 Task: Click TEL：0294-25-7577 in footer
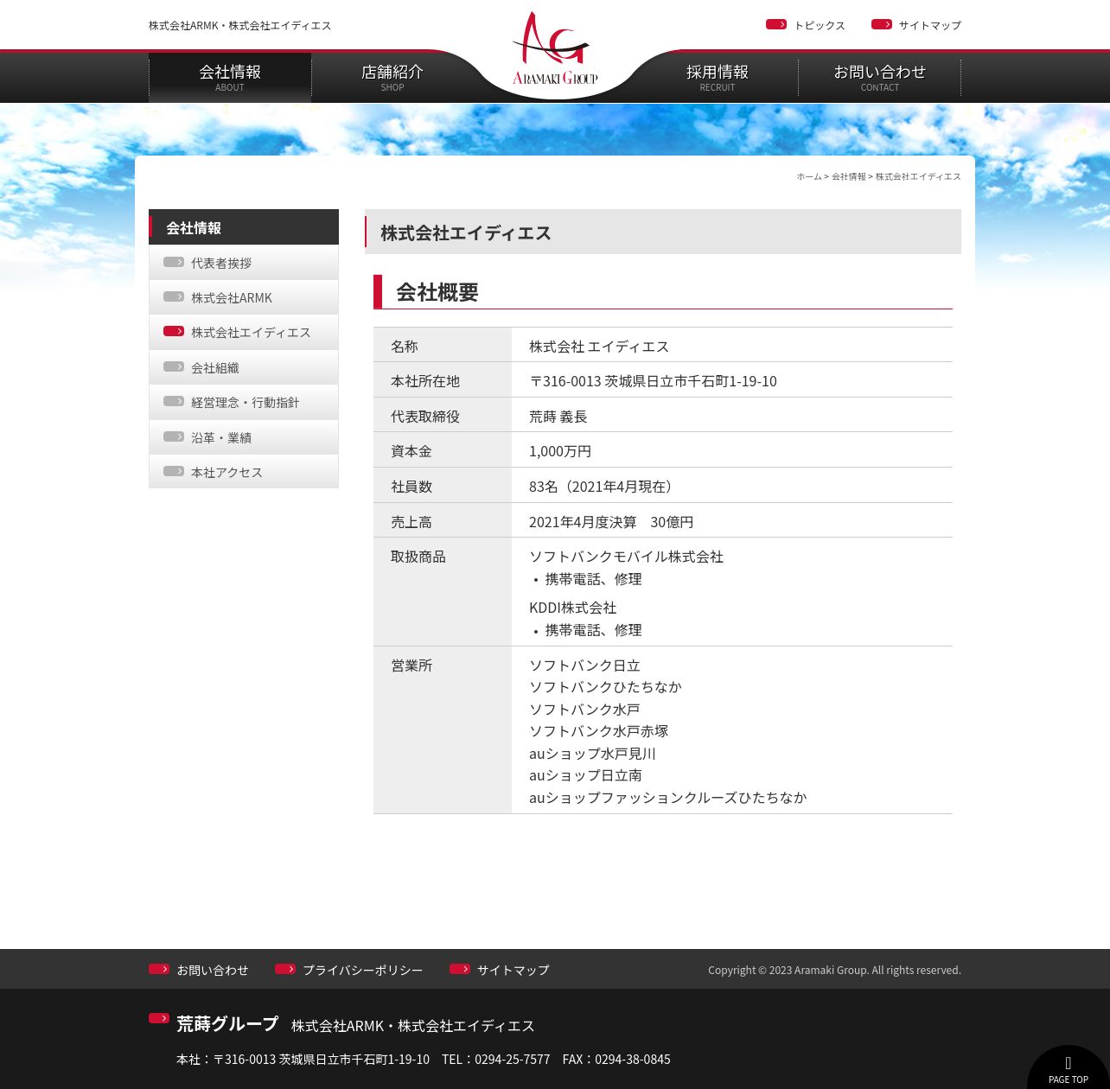(x=495, y=1059)
